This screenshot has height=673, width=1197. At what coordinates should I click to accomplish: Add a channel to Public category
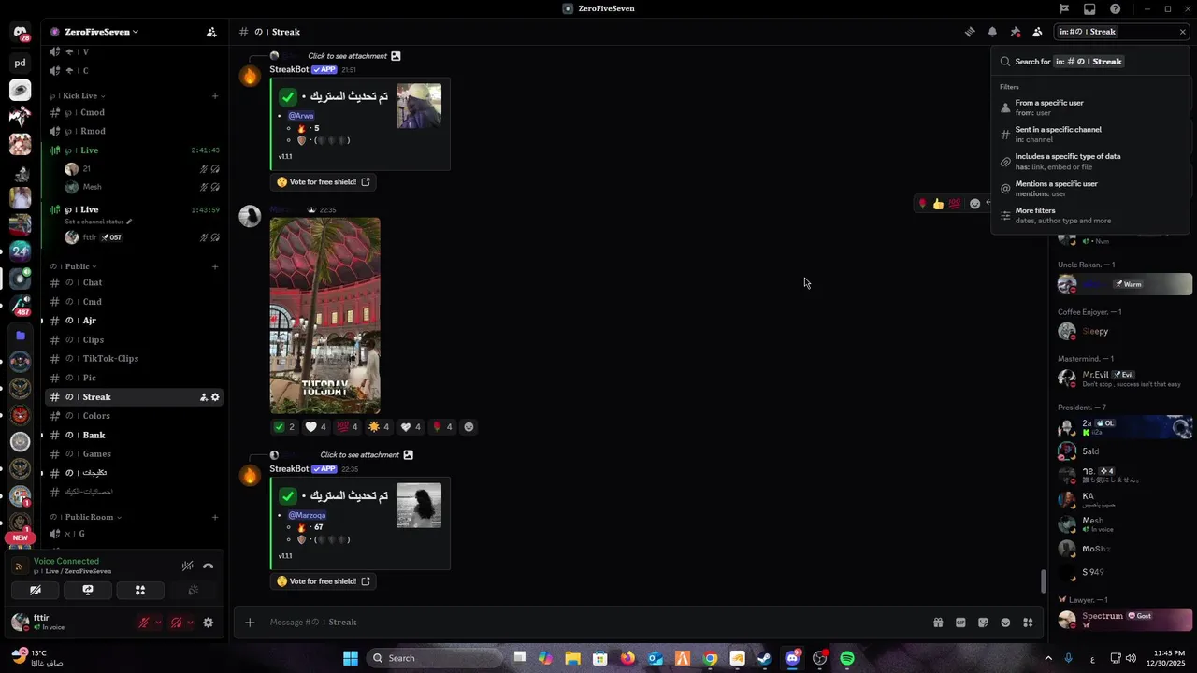(215, 266)
